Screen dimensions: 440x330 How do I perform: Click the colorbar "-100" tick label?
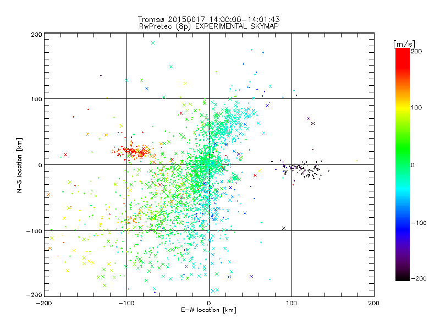coord(419,223)
